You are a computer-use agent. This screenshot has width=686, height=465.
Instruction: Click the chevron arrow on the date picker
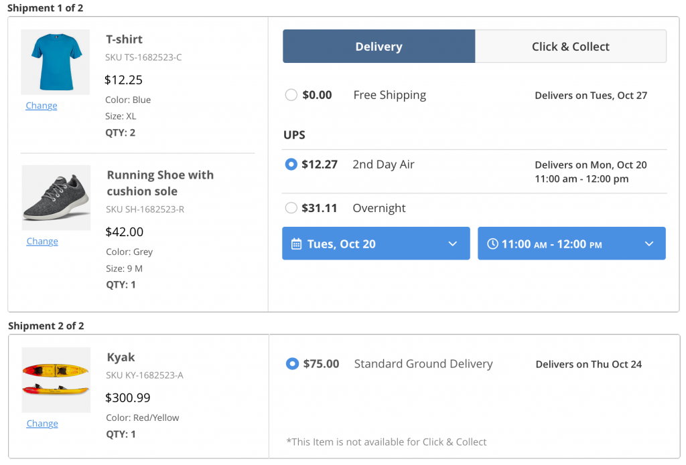[x=453, y=244]
